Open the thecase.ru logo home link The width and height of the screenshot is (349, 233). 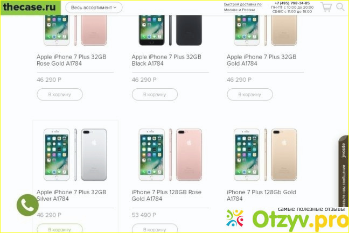[x=30, y=8]
